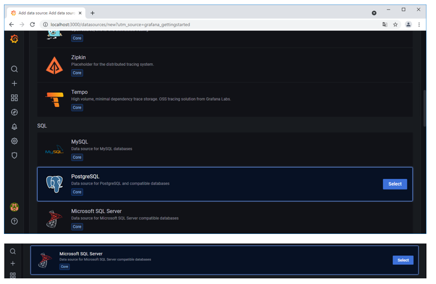
Task: Click the page vertical scrollbar thumb
Action: coord(424,109)
